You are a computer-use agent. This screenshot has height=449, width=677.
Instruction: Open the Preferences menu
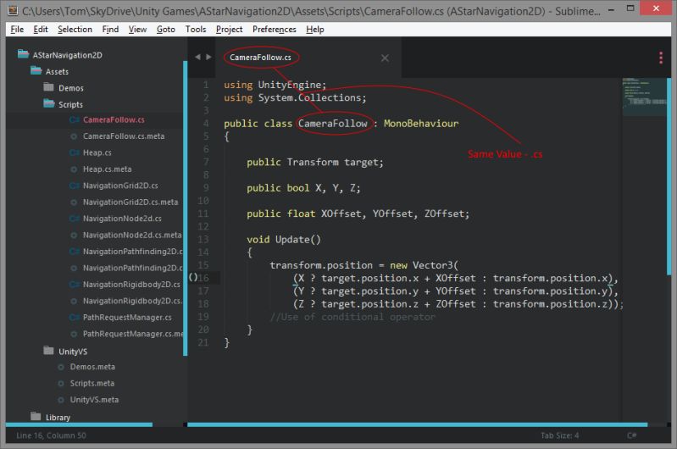point(275,30)
